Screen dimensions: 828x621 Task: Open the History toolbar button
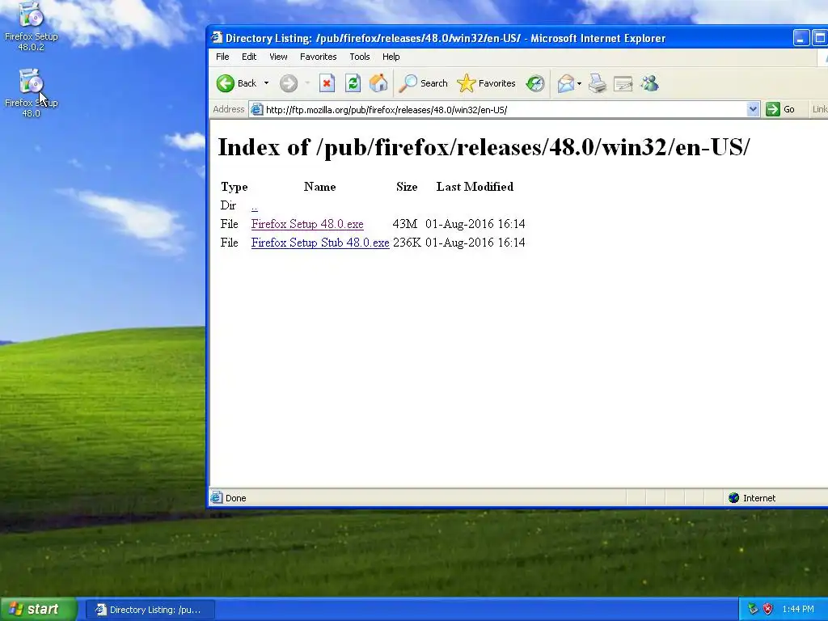tap(535, 83)
